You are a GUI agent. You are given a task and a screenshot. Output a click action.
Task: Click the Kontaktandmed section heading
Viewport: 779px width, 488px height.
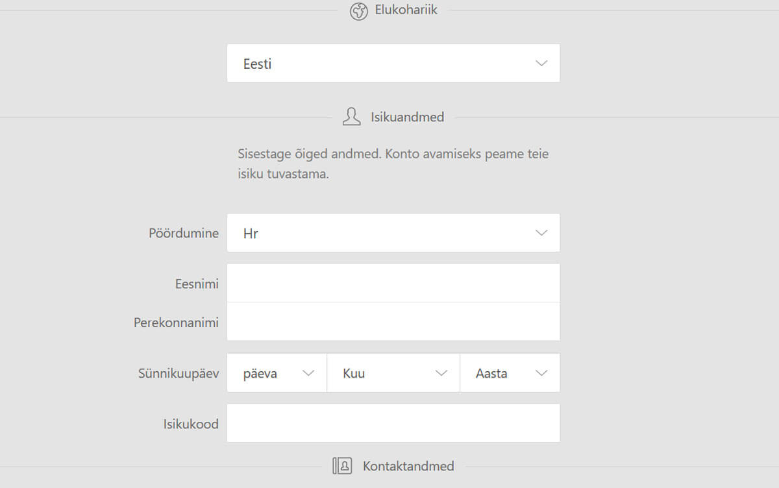coord(408,466)
